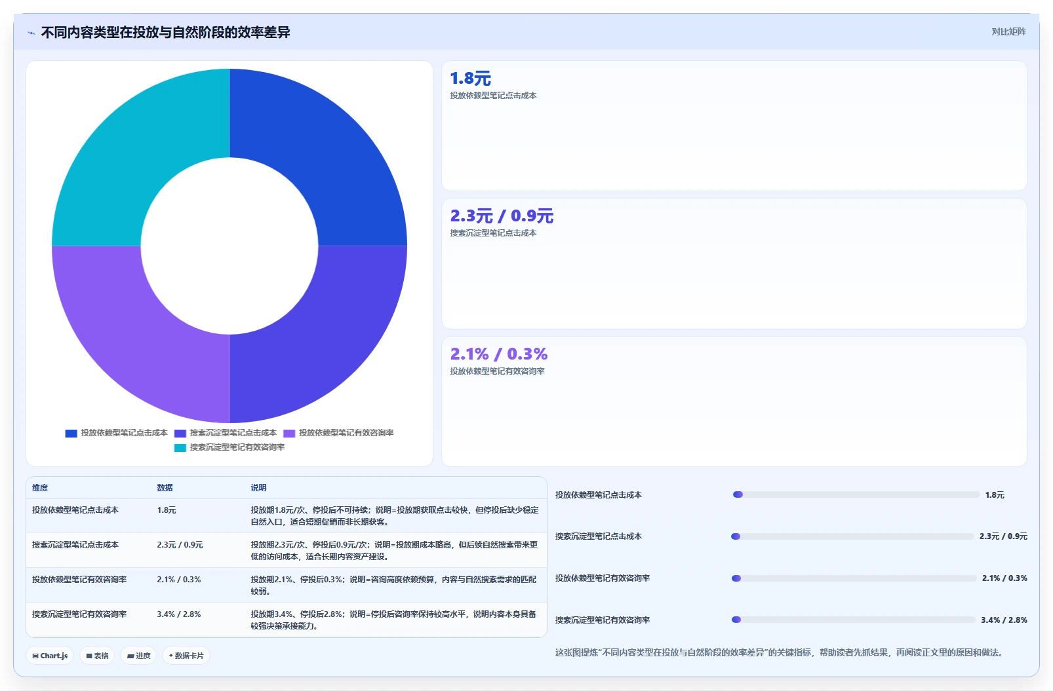Click the 2.3元 / 0.9元 card value
This screenshot has height=691, width=1053.
[502, 216]
